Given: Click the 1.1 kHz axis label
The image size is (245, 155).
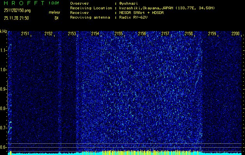Looking at the screenshot, I should click(x=3, y=50).
